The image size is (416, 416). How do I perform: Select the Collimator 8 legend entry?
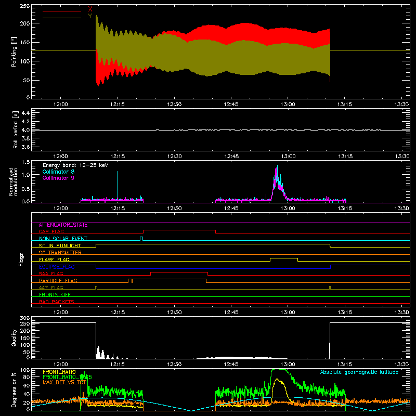[58, 172]
